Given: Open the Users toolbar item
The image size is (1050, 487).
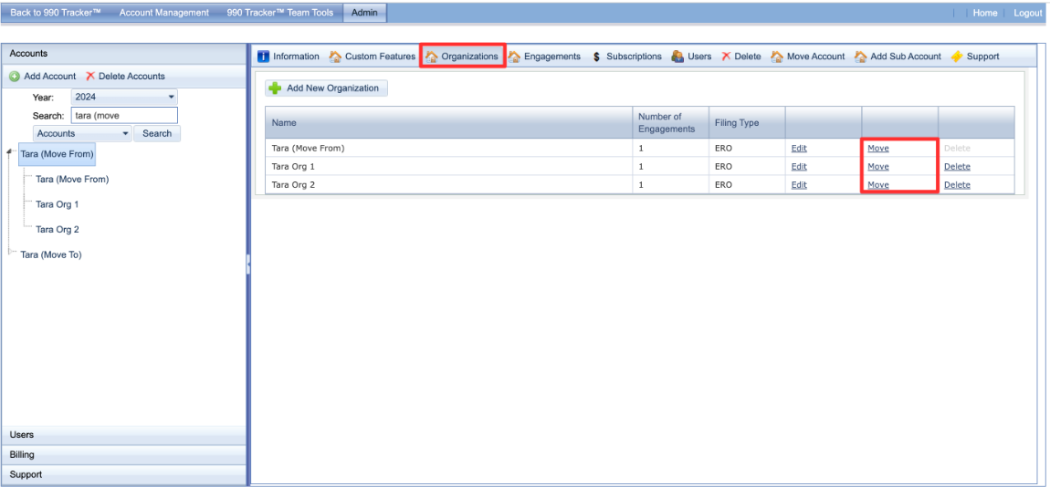Looking at the screenshot, I should click(677, 57).
